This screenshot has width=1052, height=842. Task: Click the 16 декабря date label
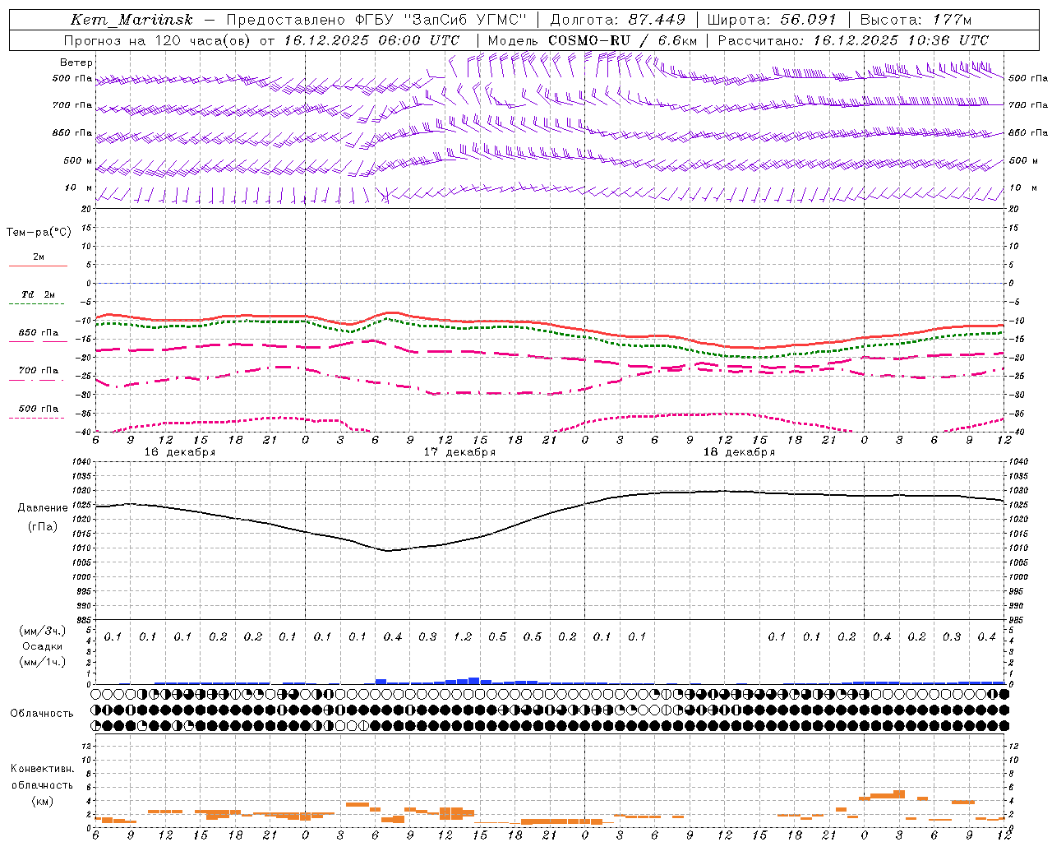tap(180, 452)
